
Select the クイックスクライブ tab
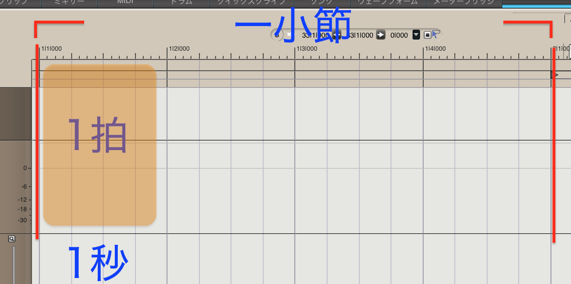click(252, 3)
